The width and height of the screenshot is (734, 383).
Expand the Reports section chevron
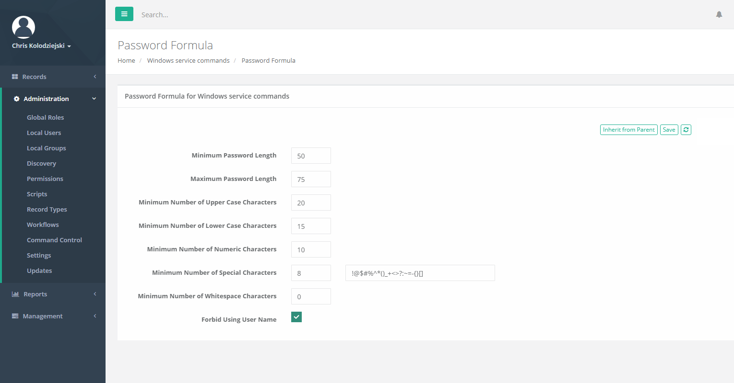[95, 294]
